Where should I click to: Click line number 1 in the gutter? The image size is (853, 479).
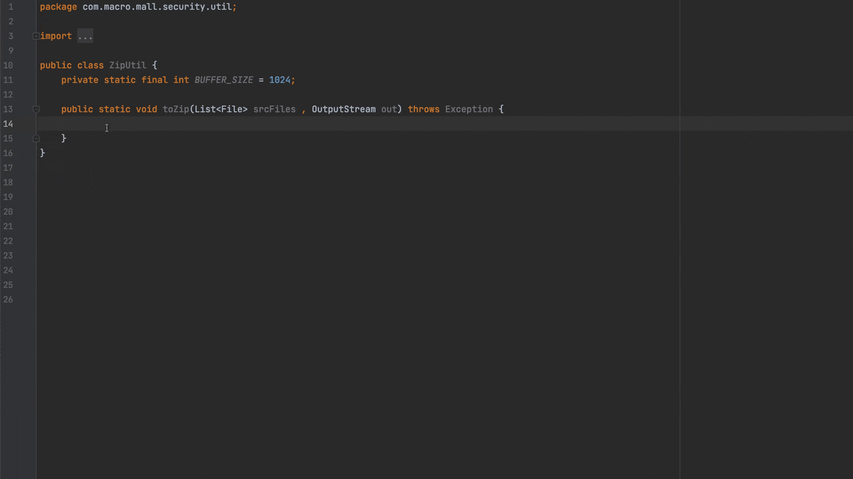click(11, 7)
